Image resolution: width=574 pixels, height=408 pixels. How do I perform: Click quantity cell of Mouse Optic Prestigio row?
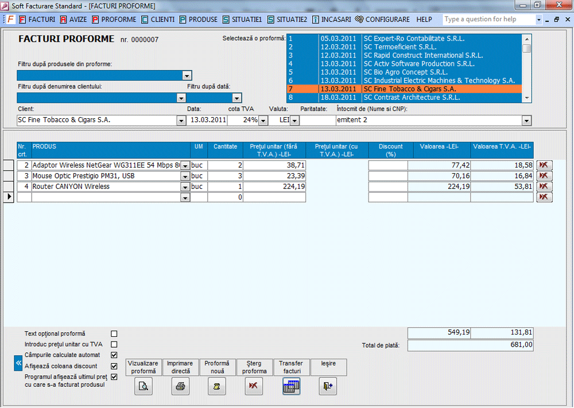pos(225,176)
